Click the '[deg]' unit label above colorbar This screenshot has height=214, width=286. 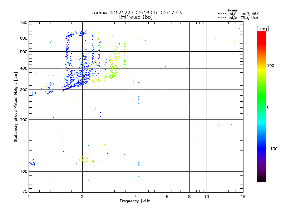(262, 29)
